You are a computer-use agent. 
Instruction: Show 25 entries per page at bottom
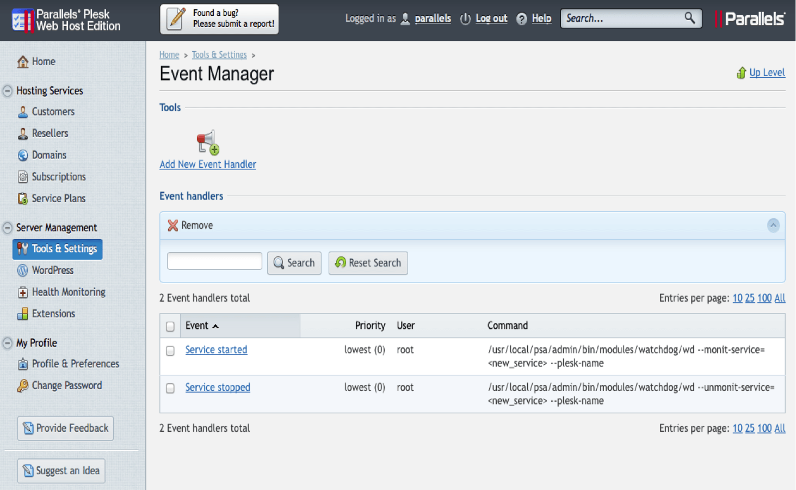[750, 428]
